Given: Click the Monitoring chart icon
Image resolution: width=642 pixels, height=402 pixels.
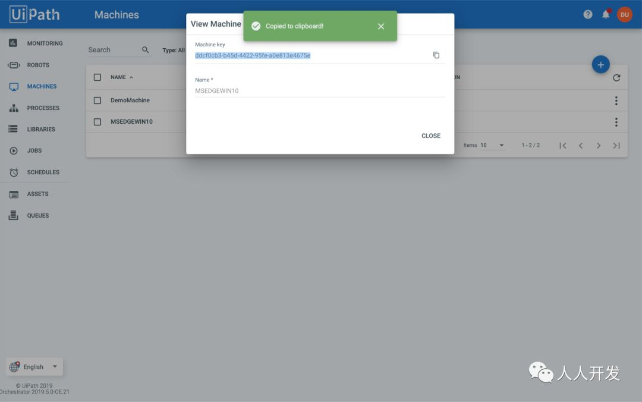Looking at the screenshot, I should (x=13, y=43).
